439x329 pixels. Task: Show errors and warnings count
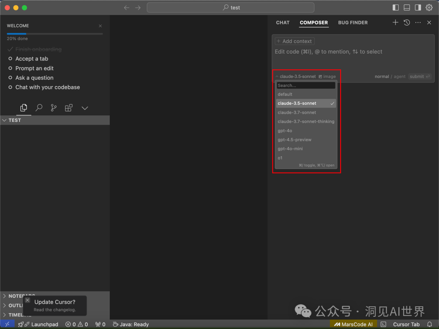click(x=77, y=324)
